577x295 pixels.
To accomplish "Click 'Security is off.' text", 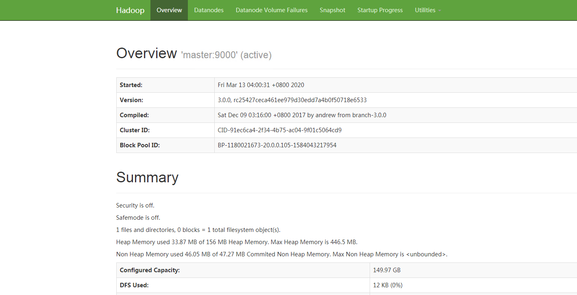I will pyautogui.click(x=135, y=205).
